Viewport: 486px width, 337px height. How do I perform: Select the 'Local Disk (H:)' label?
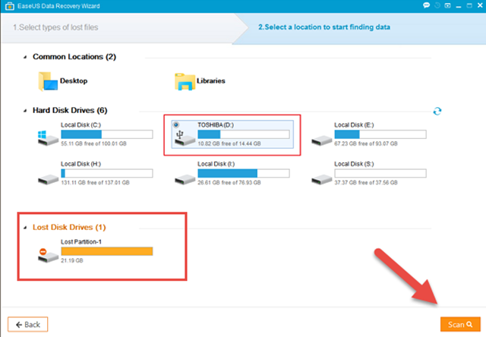(81, 164)
